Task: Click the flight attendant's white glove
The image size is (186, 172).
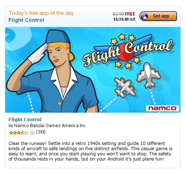Action: pos(38,54)
